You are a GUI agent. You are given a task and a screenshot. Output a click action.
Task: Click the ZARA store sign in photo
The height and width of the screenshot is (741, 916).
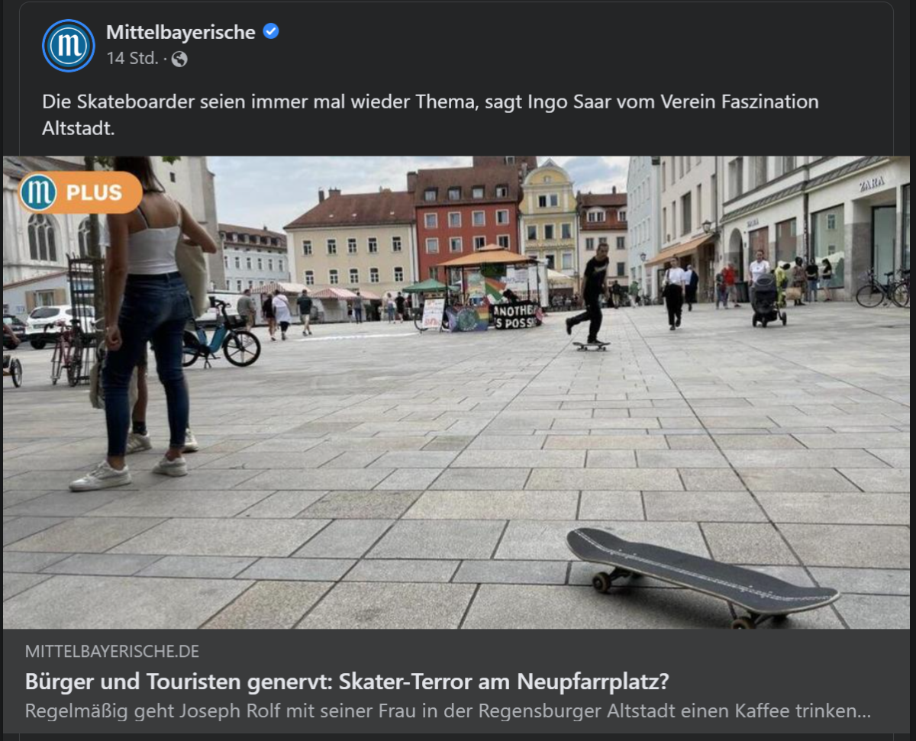[872, 184]
